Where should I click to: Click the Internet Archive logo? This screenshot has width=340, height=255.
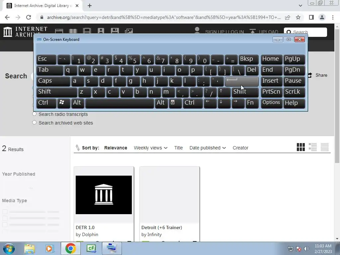pyautogui.click(x=25, y=32)
